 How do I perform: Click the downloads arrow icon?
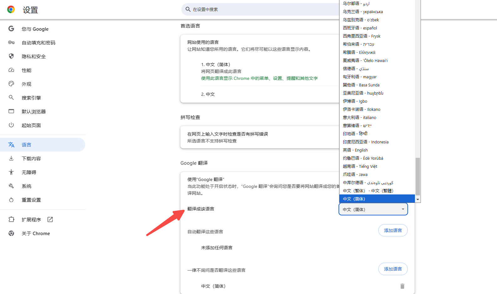(x=11, y=158)
